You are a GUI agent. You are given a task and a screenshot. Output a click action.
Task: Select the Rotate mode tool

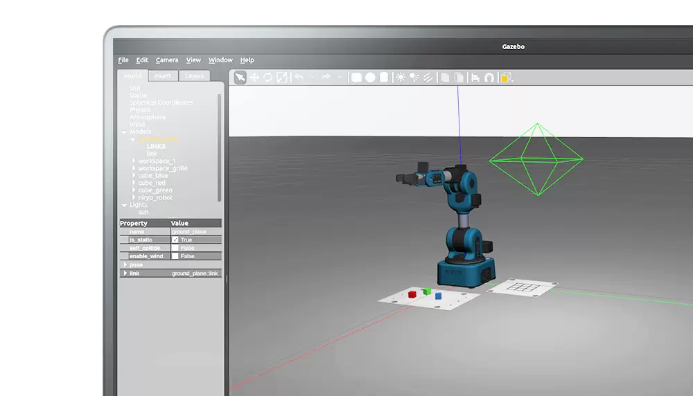267,78
